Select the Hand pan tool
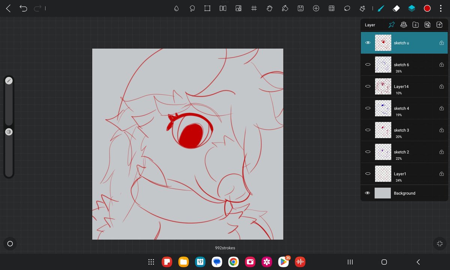The width and height of the screenshot is (450, 270). [270, 8]
